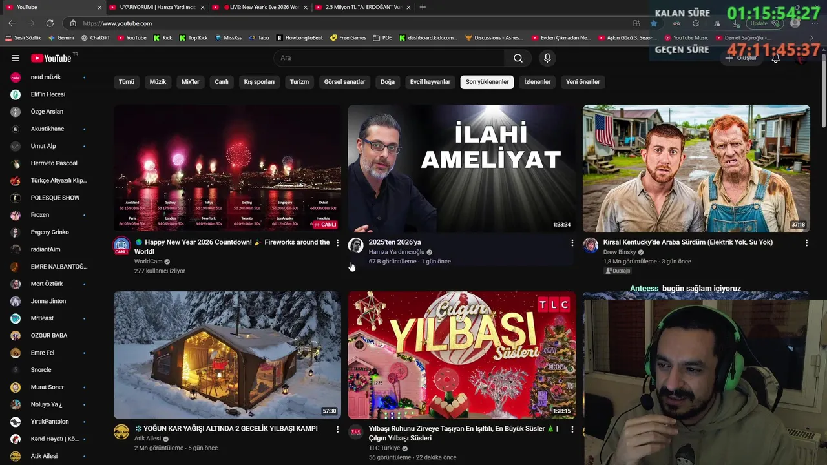Select the Son yüklenenler filter chip
The height and width of the screenshot is (465, 827).
[x=487, y=82]
